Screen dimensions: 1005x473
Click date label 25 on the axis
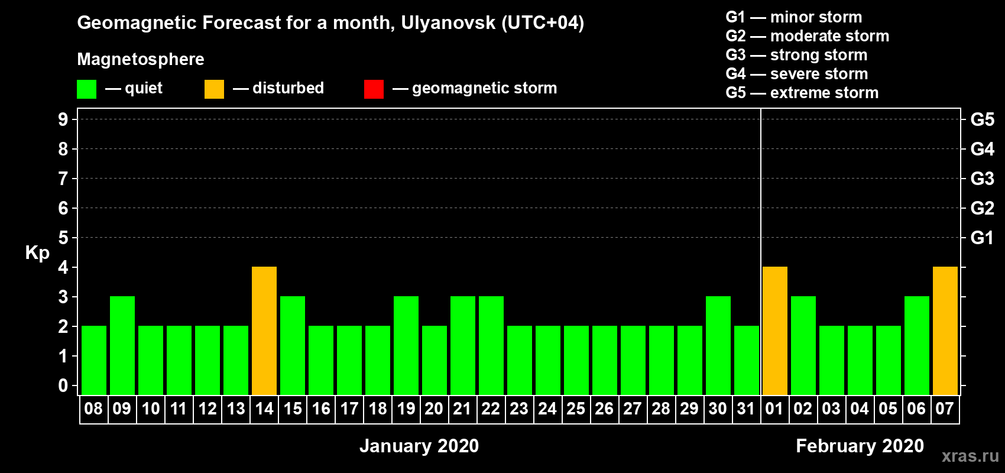[x=576, y=409]
